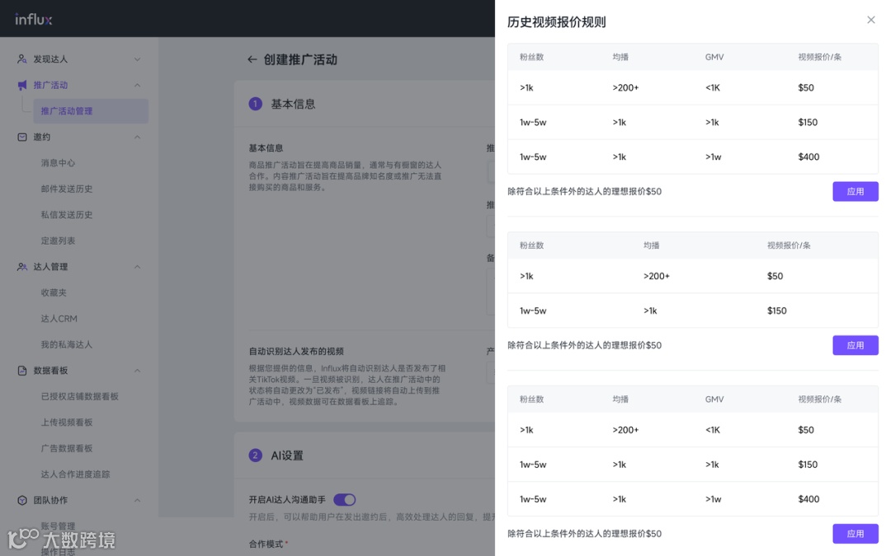Click the 推广活动 megaphone icon
This screenshot has width=891, height=556.
21,85
